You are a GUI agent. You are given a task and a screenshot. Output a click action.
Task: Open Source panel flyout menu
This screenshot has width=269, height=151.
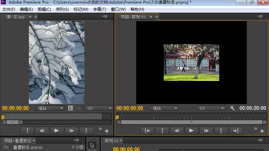click(x=105, y=16)
